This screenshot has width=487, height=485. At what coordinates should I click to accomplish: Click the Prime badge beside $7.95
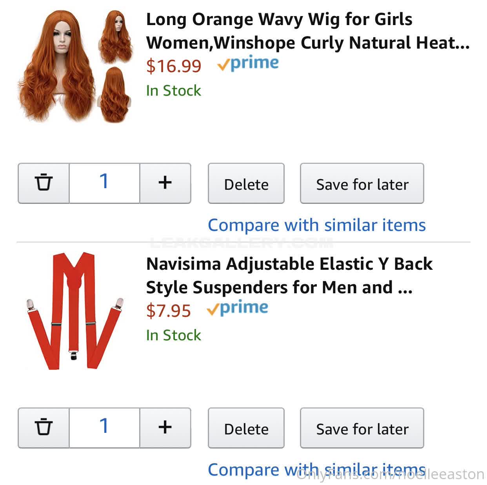pyautogui.click(x=237, y=309)
